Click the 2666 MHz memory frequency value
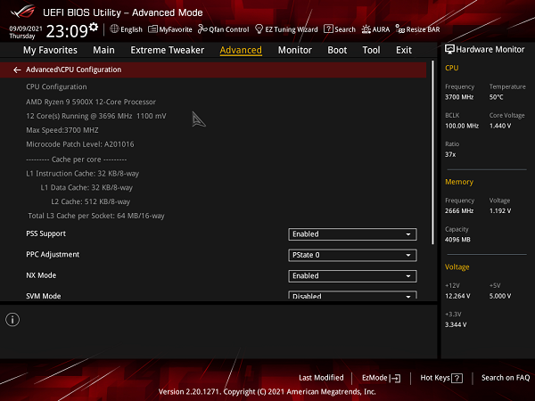535x401 pixels. 459,210
